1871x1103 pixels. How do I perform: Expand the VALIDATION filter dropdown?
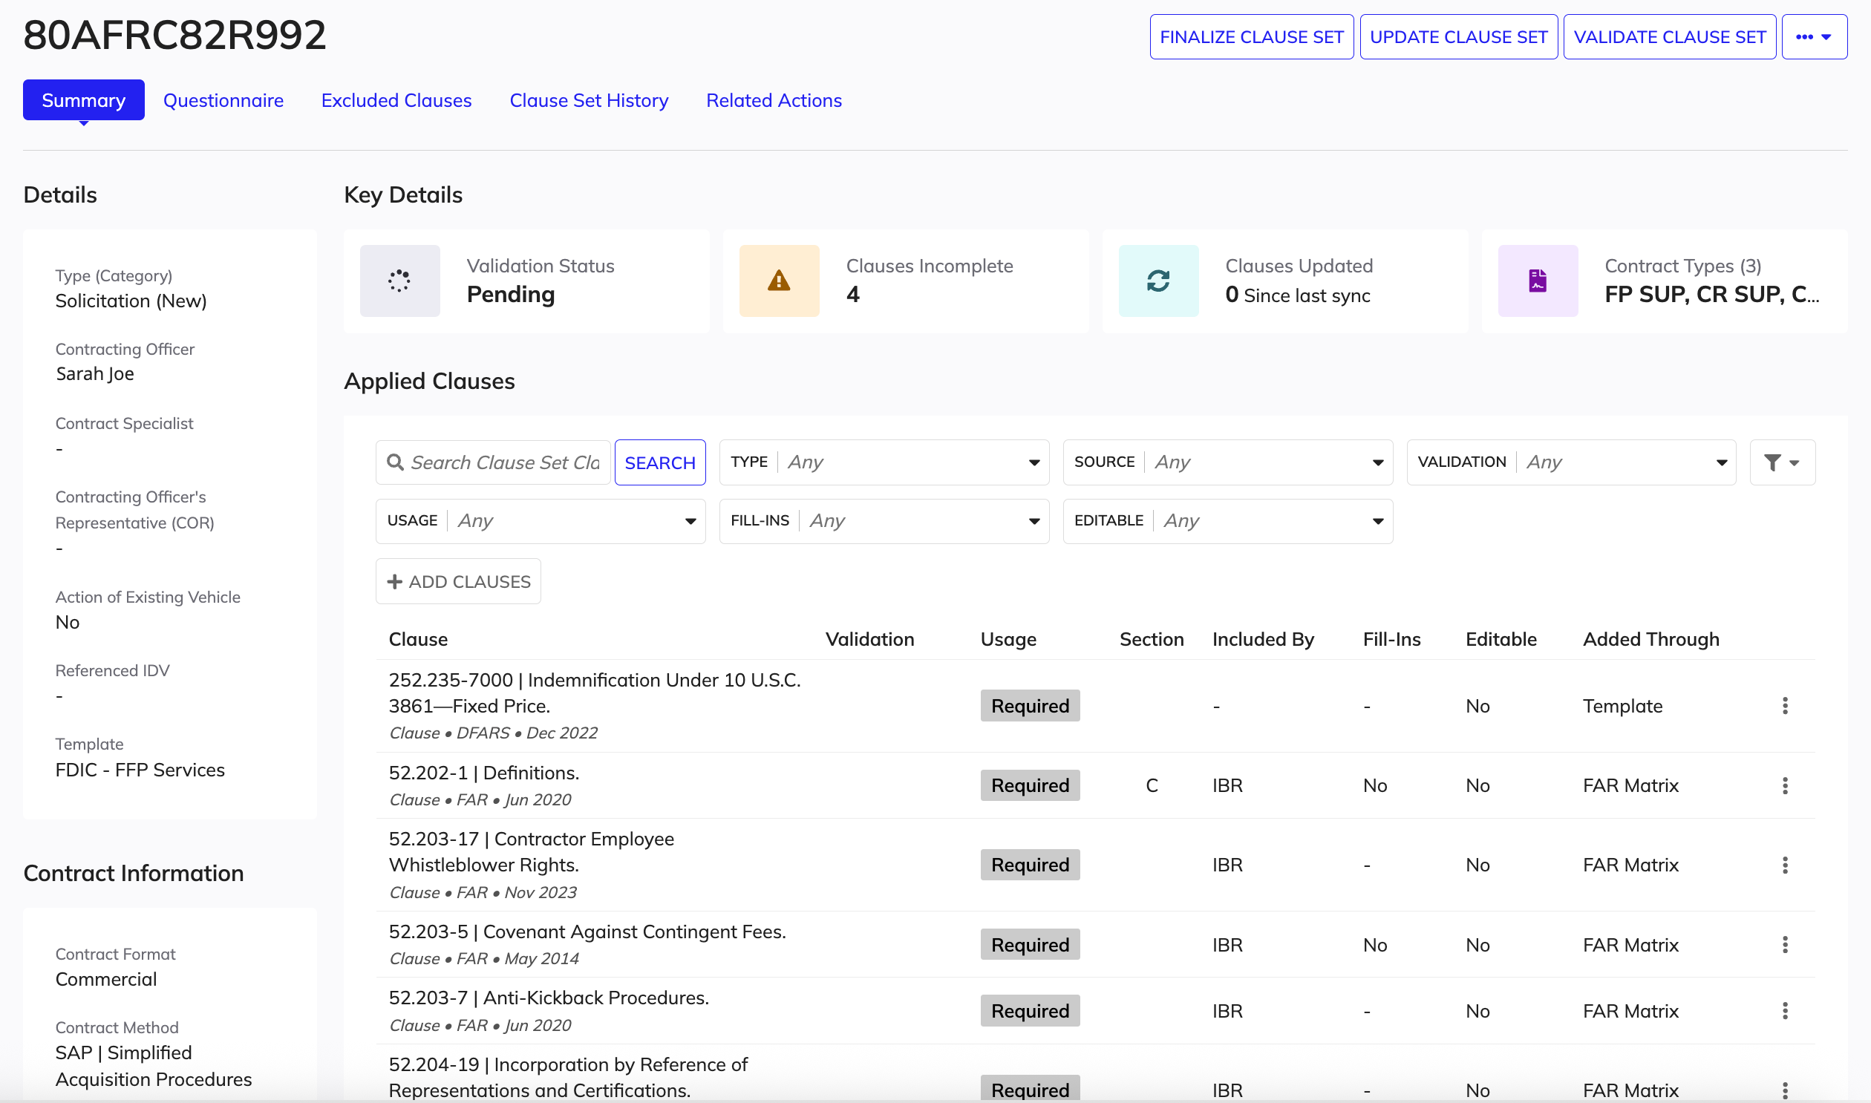click(1571, 462)
